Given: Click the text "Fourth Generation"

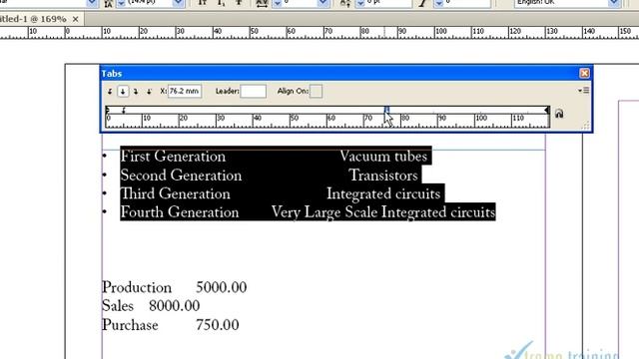Looking at the screenshot, I should [180, 212].
